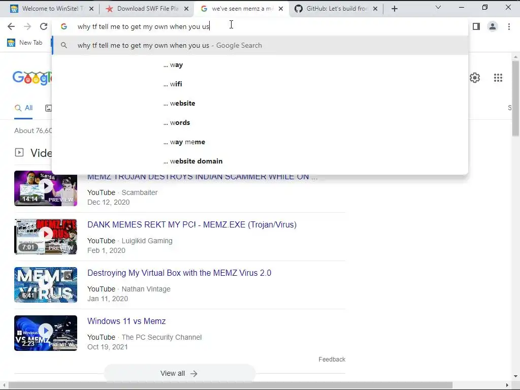Close the Welcome to WinSite tab

click(91, 9)
